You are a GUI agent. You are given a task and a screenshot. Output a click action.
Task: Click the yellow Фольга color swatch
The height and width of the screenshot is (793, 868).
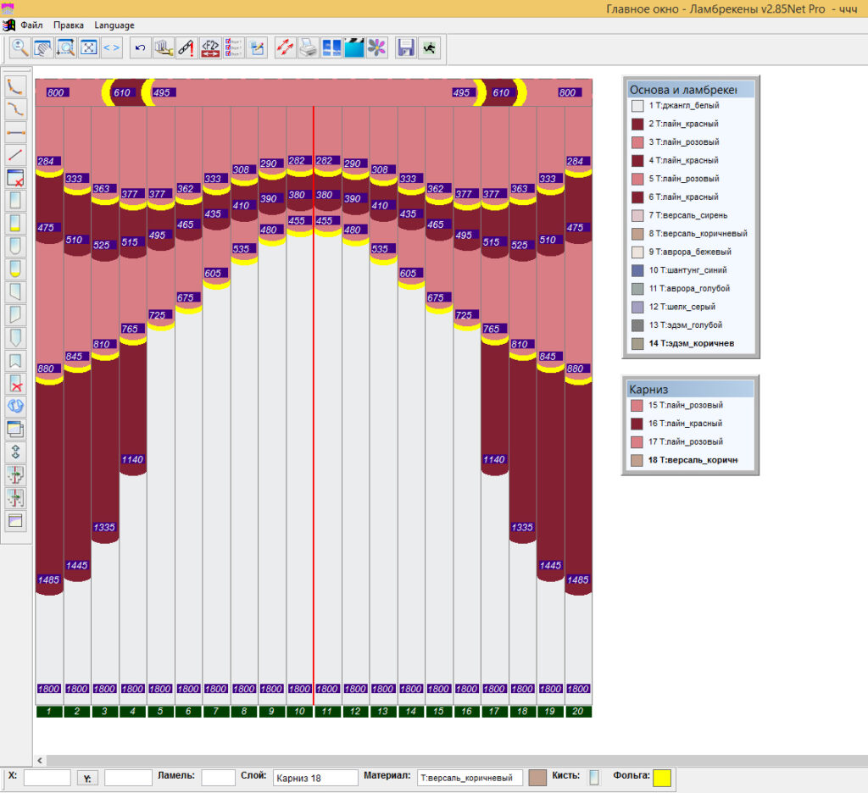(661, 778)
